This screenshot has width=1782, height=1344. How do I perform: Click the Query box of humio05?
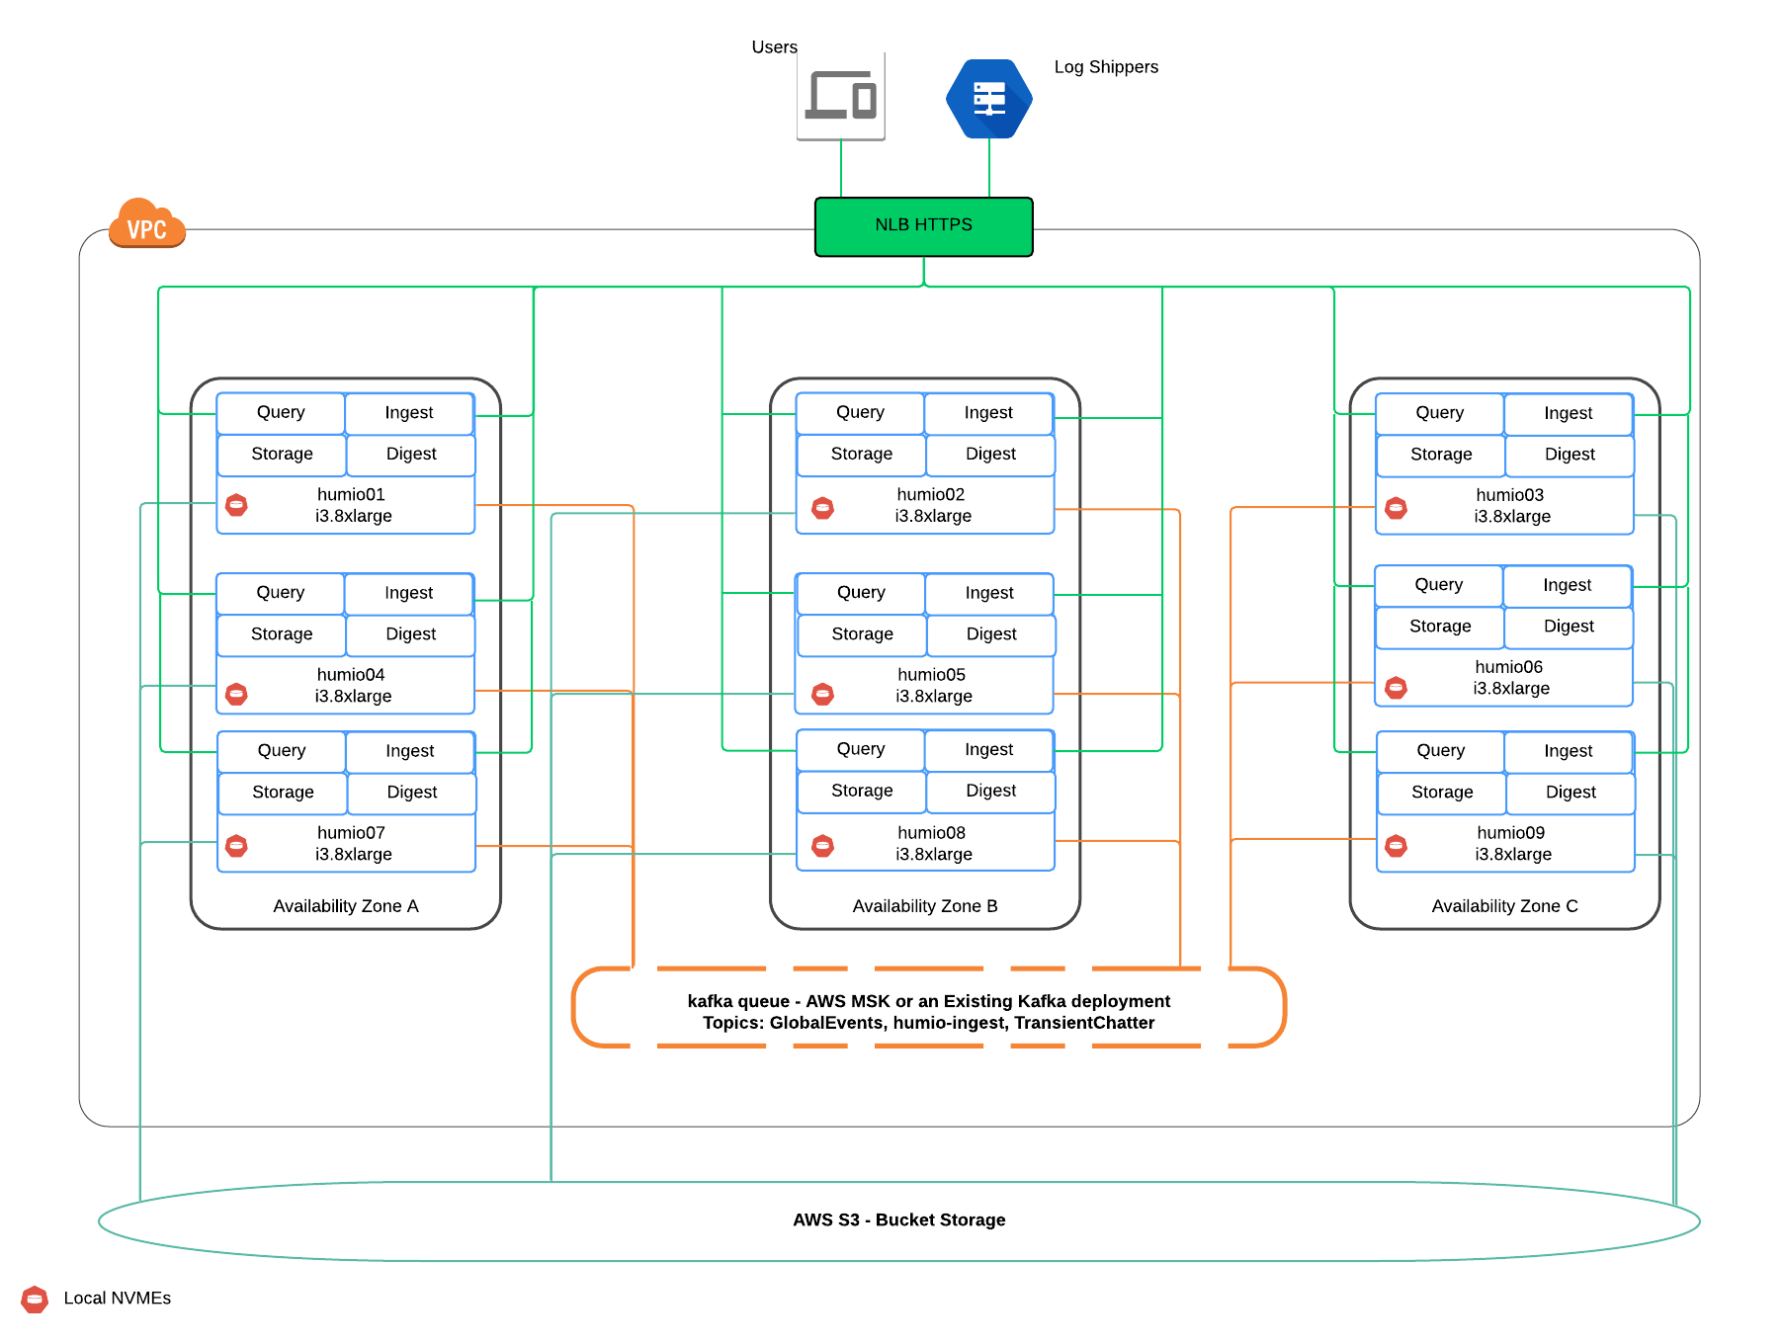coord(861,593)
